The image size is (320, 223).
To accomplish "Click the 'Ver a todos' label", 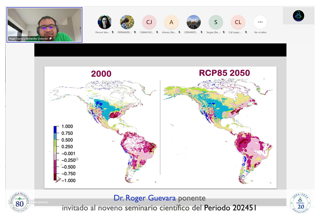I will pyautogui.click(x=260, y=32).
